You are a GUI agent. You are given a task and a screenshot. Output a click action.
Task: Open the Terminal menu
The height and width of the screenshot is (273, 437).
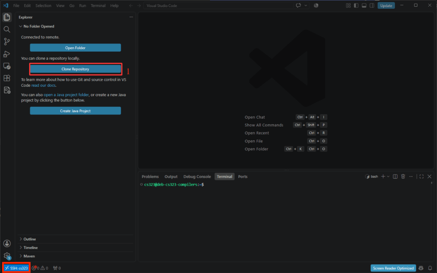tap(98, 5)
